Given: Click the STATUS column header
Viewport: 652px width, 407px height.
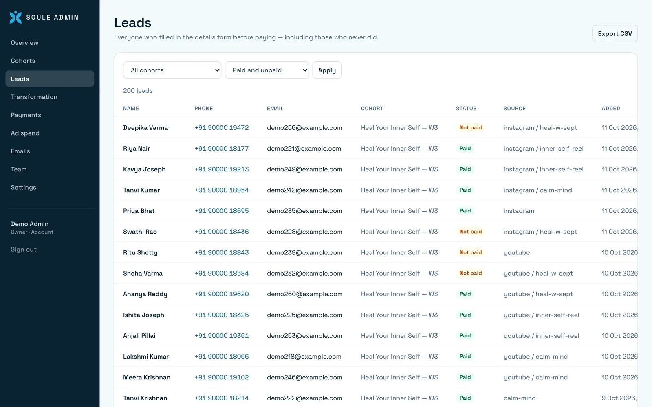Looking at the screenshot, I should (466, 109).
